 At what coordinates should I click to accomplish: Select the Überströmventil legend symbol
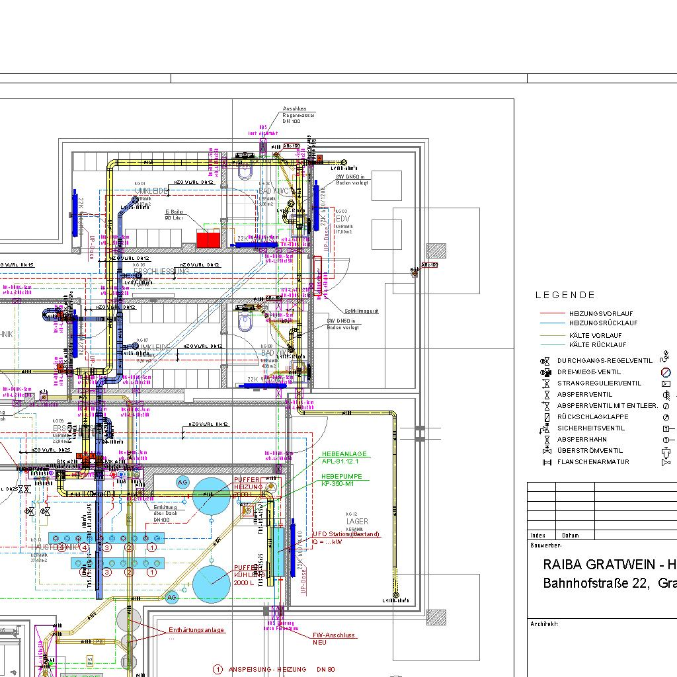pos(546,451)
